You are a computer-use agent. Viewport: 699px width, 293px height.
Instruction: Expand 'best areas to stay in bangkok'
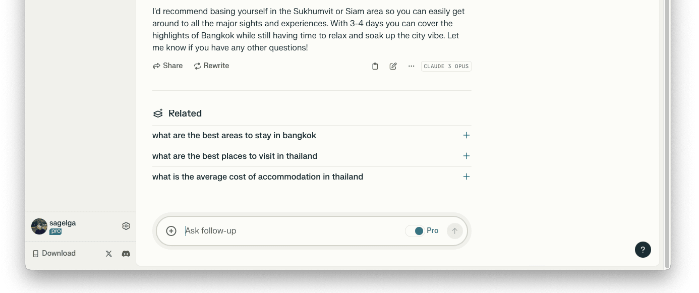pos(466,135)
